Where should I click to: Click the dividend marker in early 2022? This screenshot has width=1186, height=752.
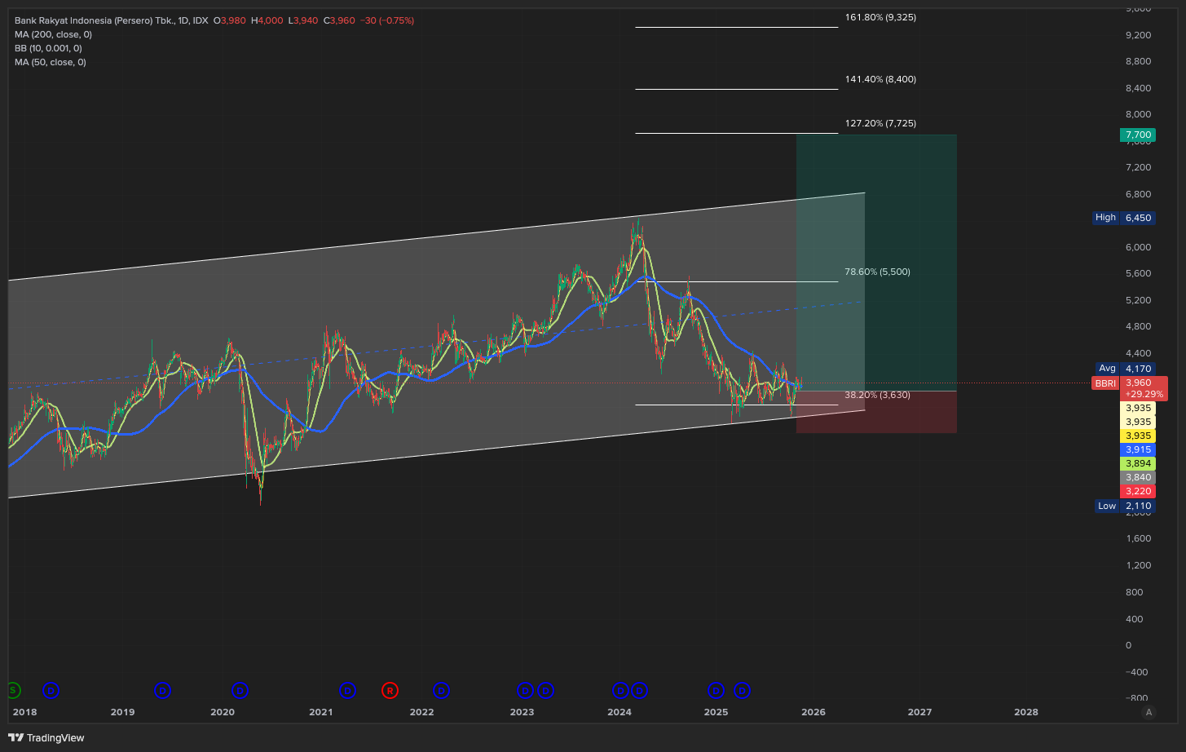442,691
